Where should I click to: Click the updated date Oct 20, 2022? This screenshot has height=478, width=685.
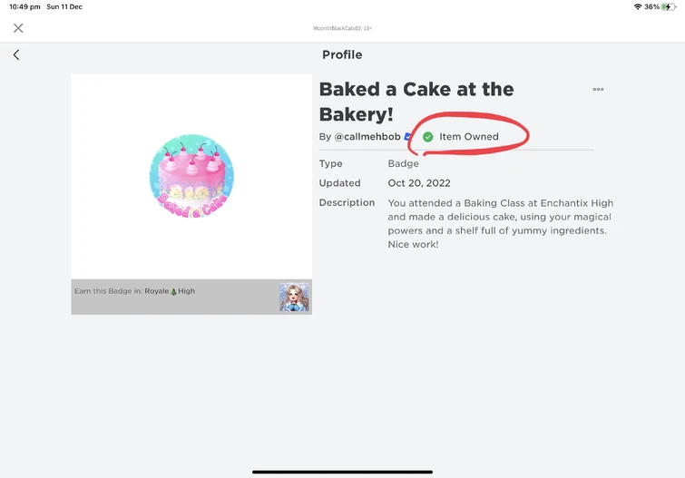[x=419, y=183]
